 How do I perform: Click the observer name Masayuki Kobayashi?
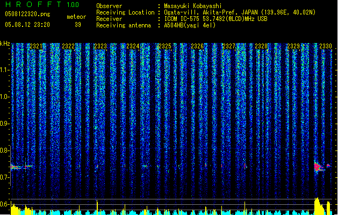(x=193, y=6)
